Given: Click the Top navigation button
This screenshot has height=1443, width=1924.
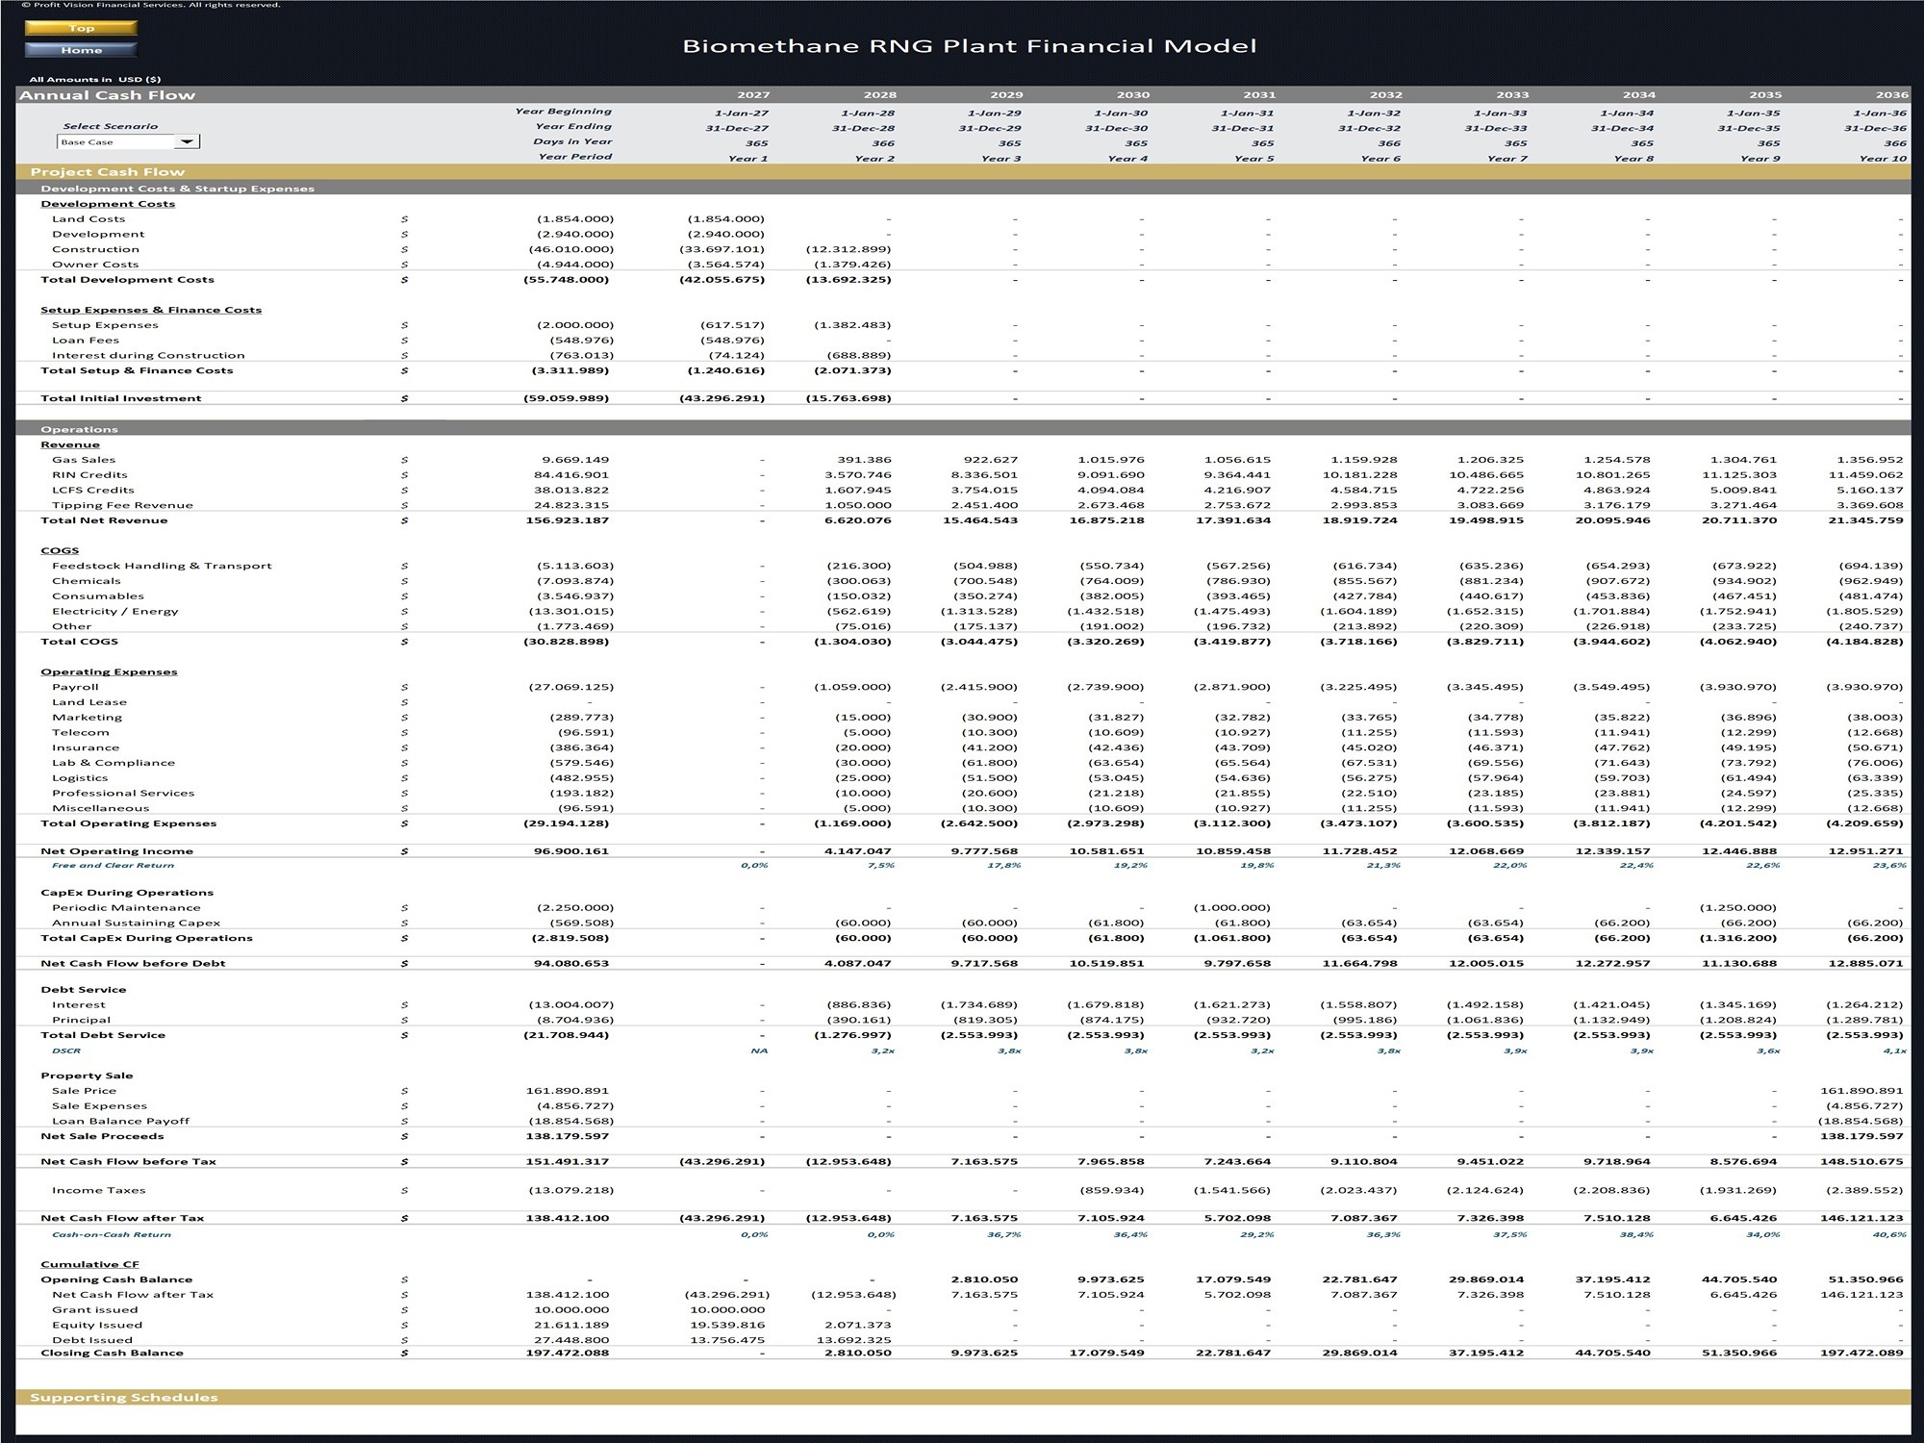Looking at the screenshot, I should coord(81,28).
